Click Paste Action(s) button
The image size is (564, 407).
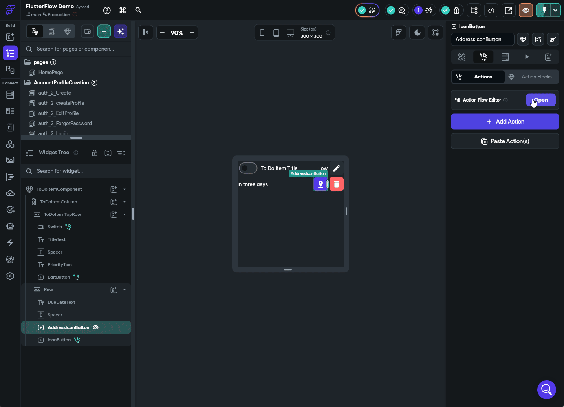point(505,141)
